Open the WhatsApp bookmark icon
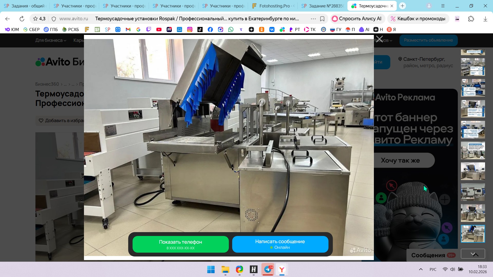 point(231,29)
